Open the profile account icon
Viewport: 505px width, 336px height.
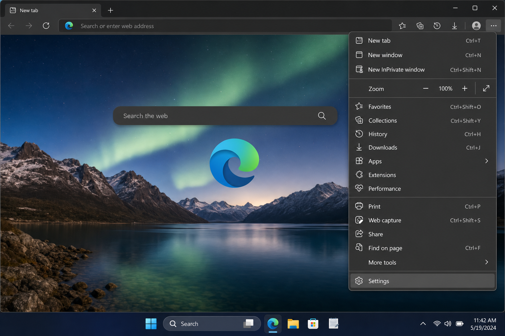tap(476, 26)
